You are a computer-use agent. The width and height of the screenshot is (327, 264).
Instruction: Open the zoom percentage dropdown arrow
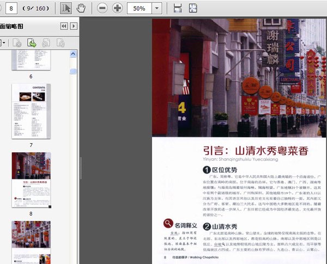coord(157,8)
